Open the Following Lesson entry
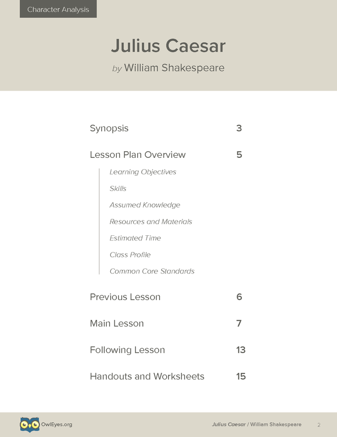 pos(128,350)
